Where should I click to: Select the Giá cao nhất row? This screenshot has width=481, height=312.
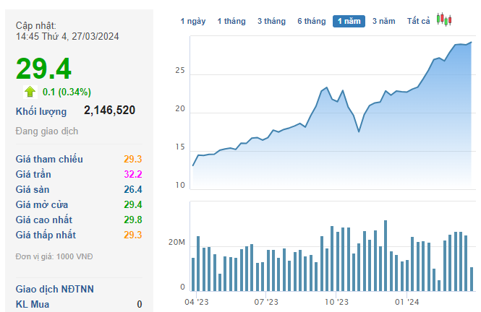click(78, 220)
